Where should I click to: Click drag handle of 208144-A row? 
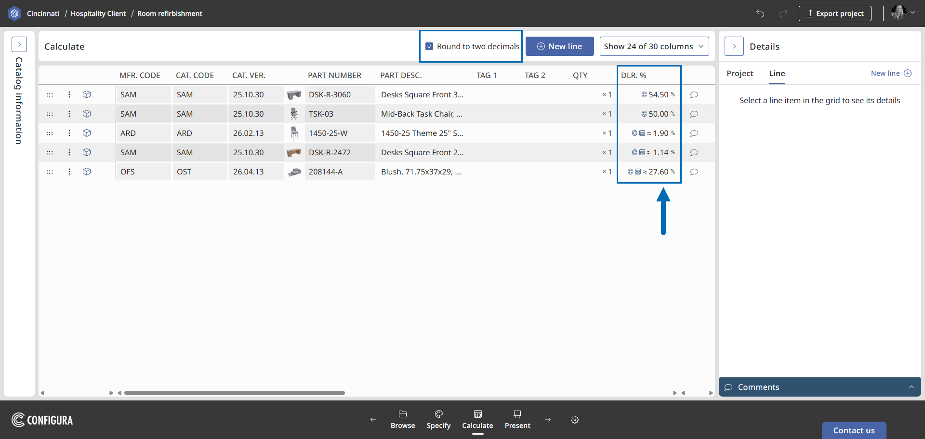(x=50, y=172)
